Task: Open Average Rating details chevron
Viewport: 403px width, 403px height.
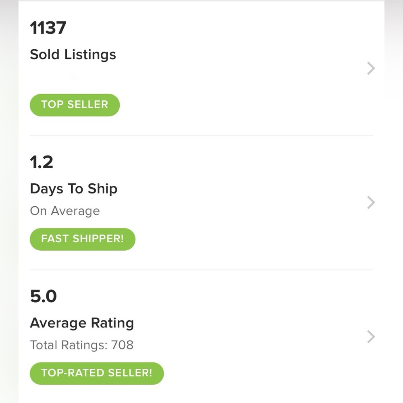Action: pos(371,337)
